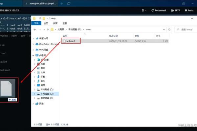The width and height of the screenshot is (197, 131).
Task: Open the 主页 ribbon tab
Action: click(46, 23)
